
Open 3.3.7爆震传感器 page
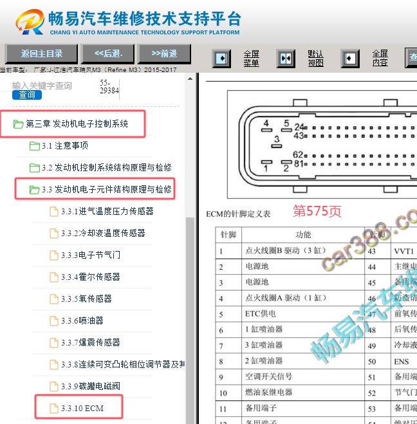coord(91,342)
